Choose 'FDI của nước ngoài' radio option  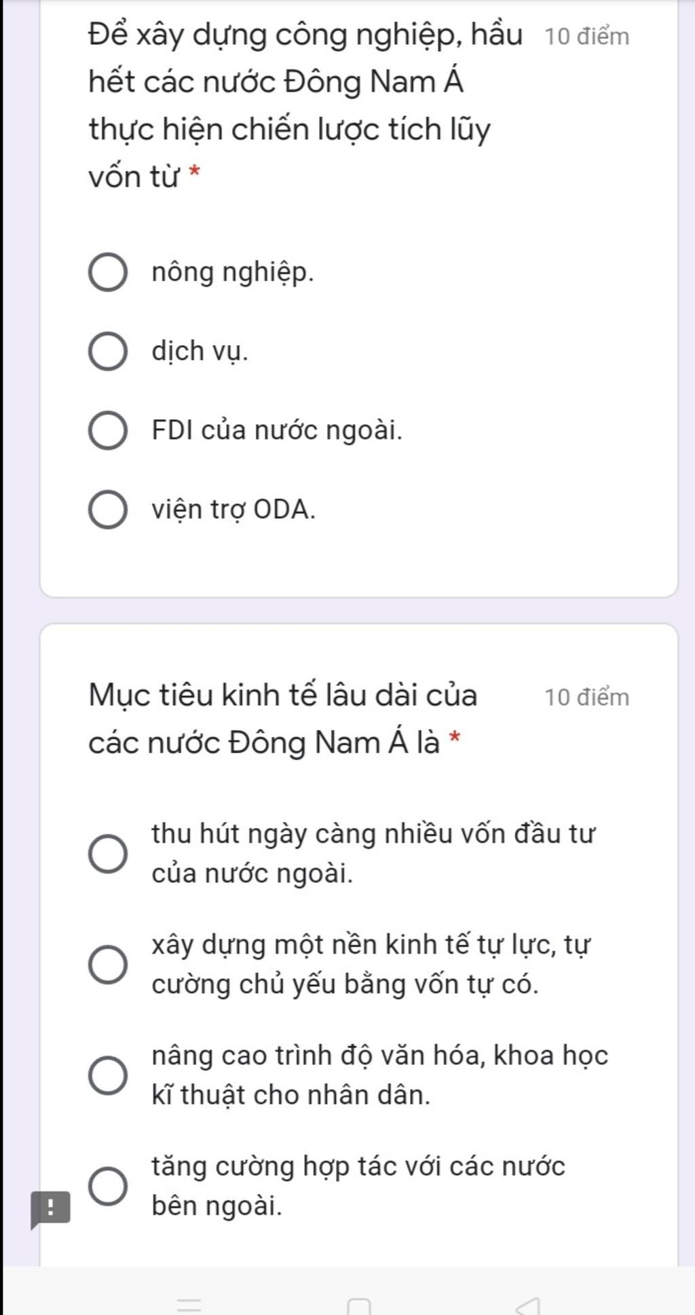(x=107, y=431)
